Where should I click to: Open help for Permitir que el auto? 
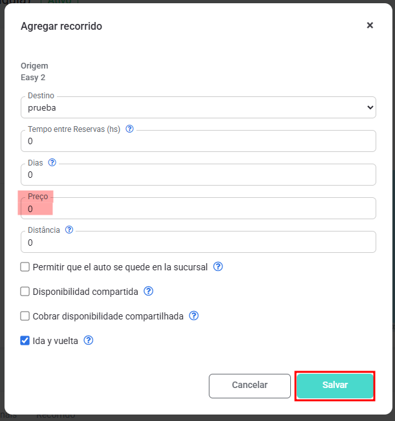218,266
